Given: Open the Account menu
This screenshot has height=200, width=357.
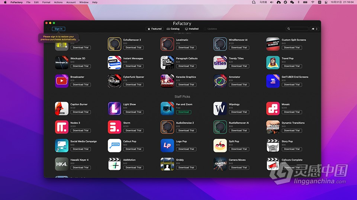Looking at the screenshot, I should (x=71, y=2).
